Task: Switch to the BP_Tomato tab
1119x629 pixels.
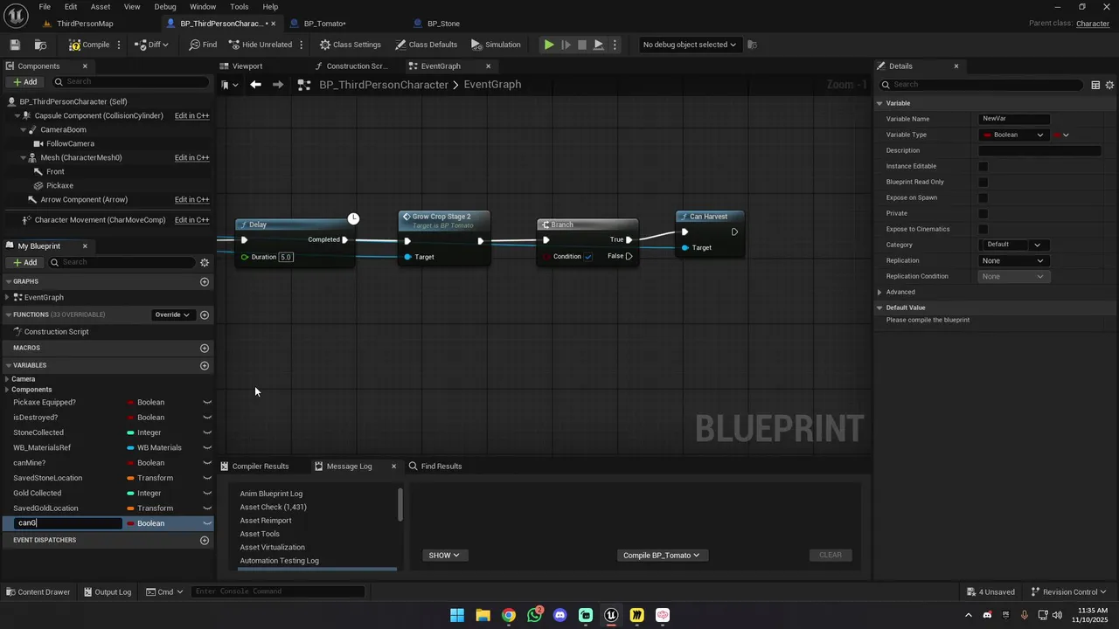Action: coord(324,24)
